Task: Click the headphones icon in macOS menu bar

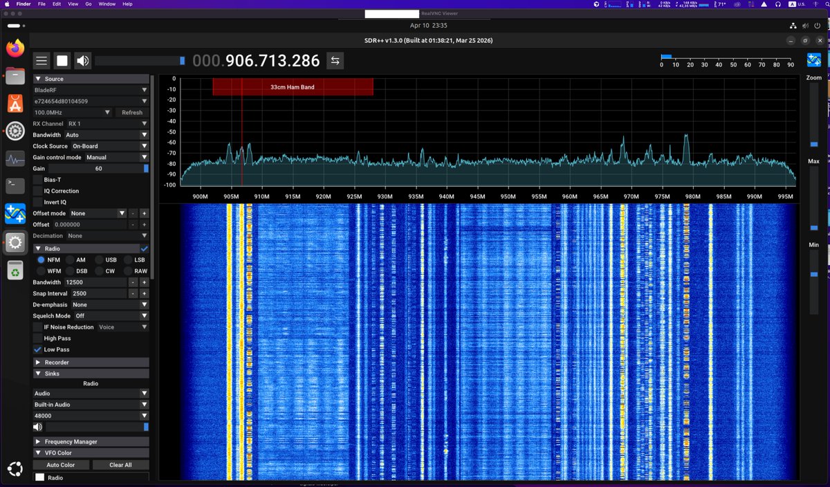Action: [x=777, y=4]
